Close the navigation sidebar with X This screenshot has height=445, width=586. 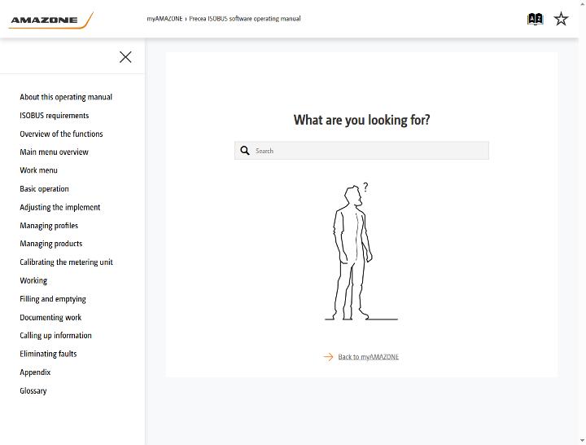125,57
